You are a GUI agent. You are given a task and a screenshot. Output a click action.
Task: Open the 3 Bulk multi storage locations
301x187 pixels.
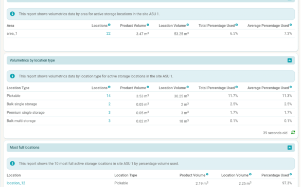coord(109,121)
